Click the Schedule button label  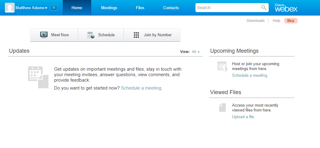coord(106,35)
